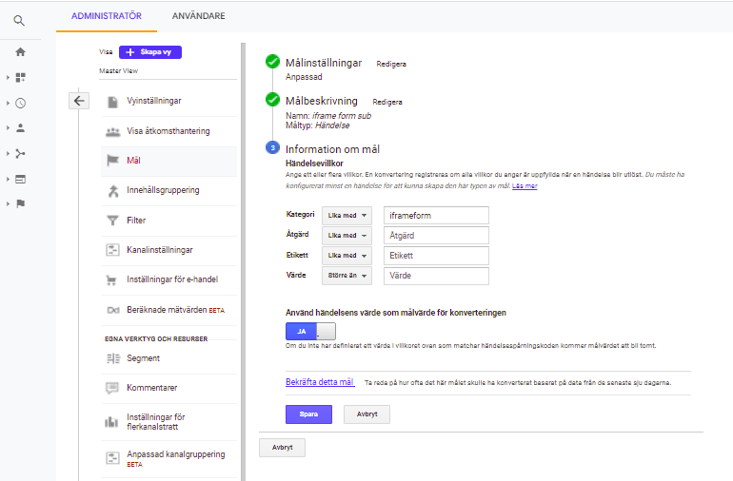733x481 pixels.
Task: Open the Kategori 'Lika med' dropdown
Action: [346, 216]
